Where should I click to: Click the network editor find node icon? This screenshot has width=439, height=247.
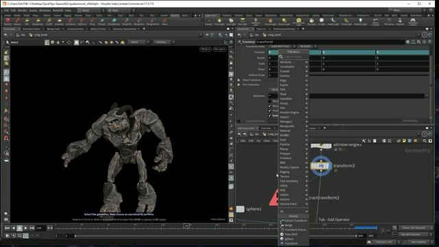[425, 141]
